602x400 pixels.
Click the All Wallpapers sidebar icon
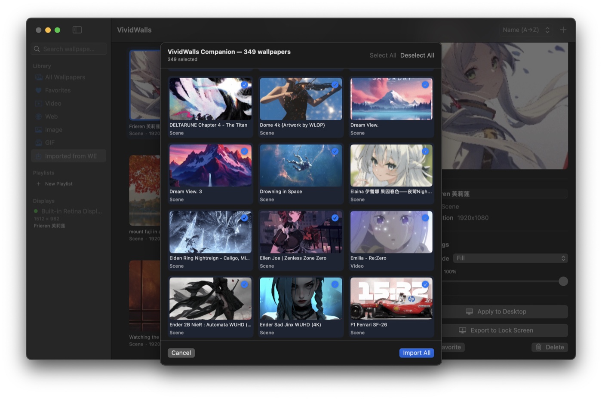click(39, 77)
